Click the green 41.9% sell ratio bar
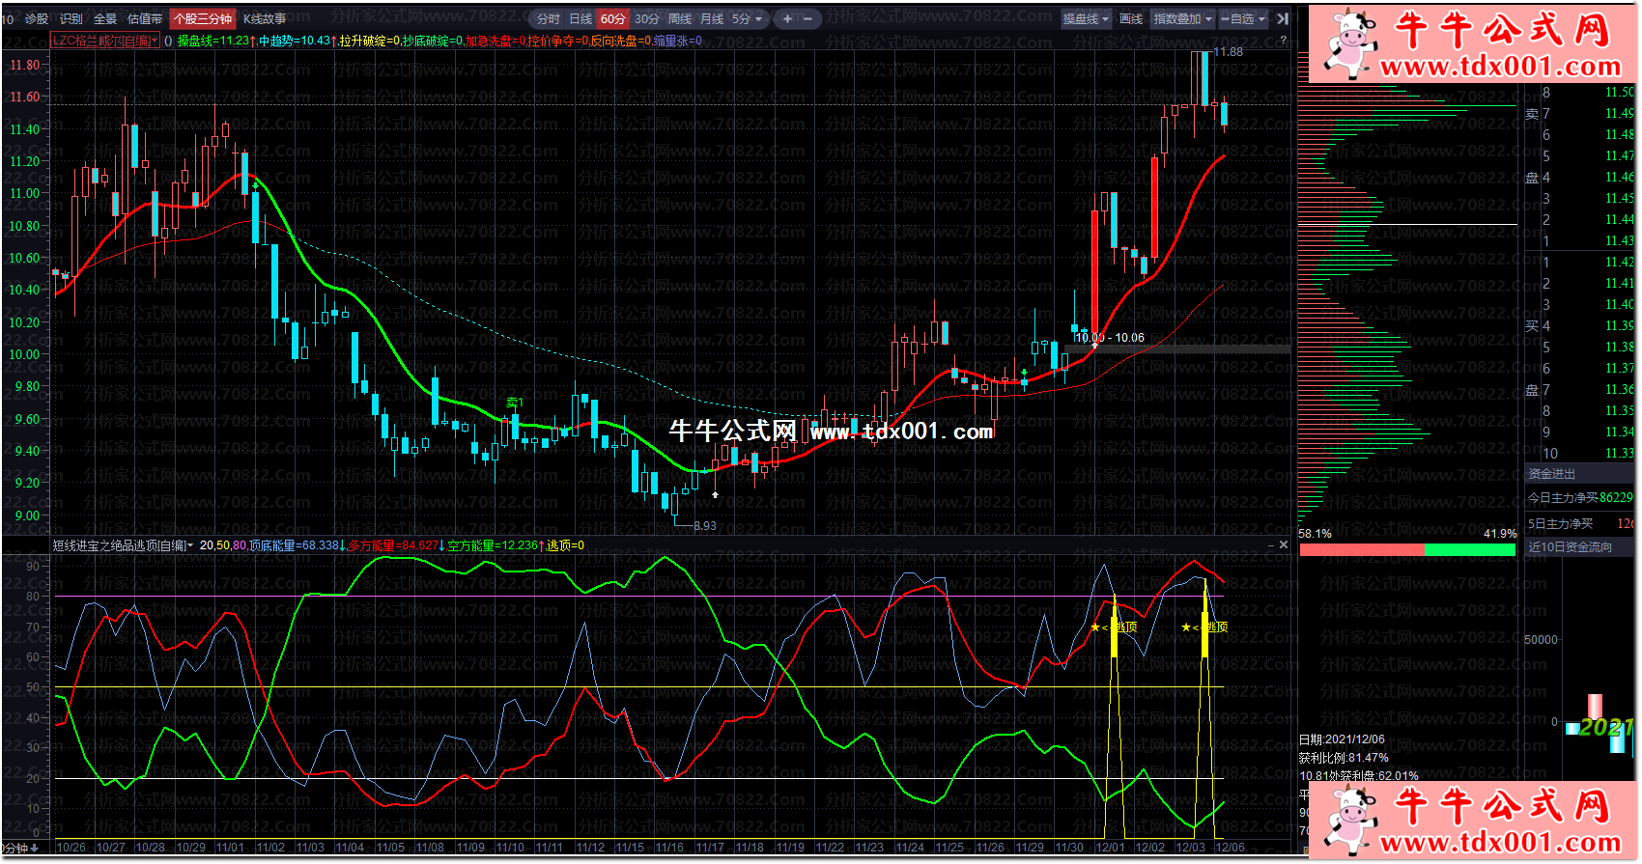1642x864 pixels. (1470, 549)
